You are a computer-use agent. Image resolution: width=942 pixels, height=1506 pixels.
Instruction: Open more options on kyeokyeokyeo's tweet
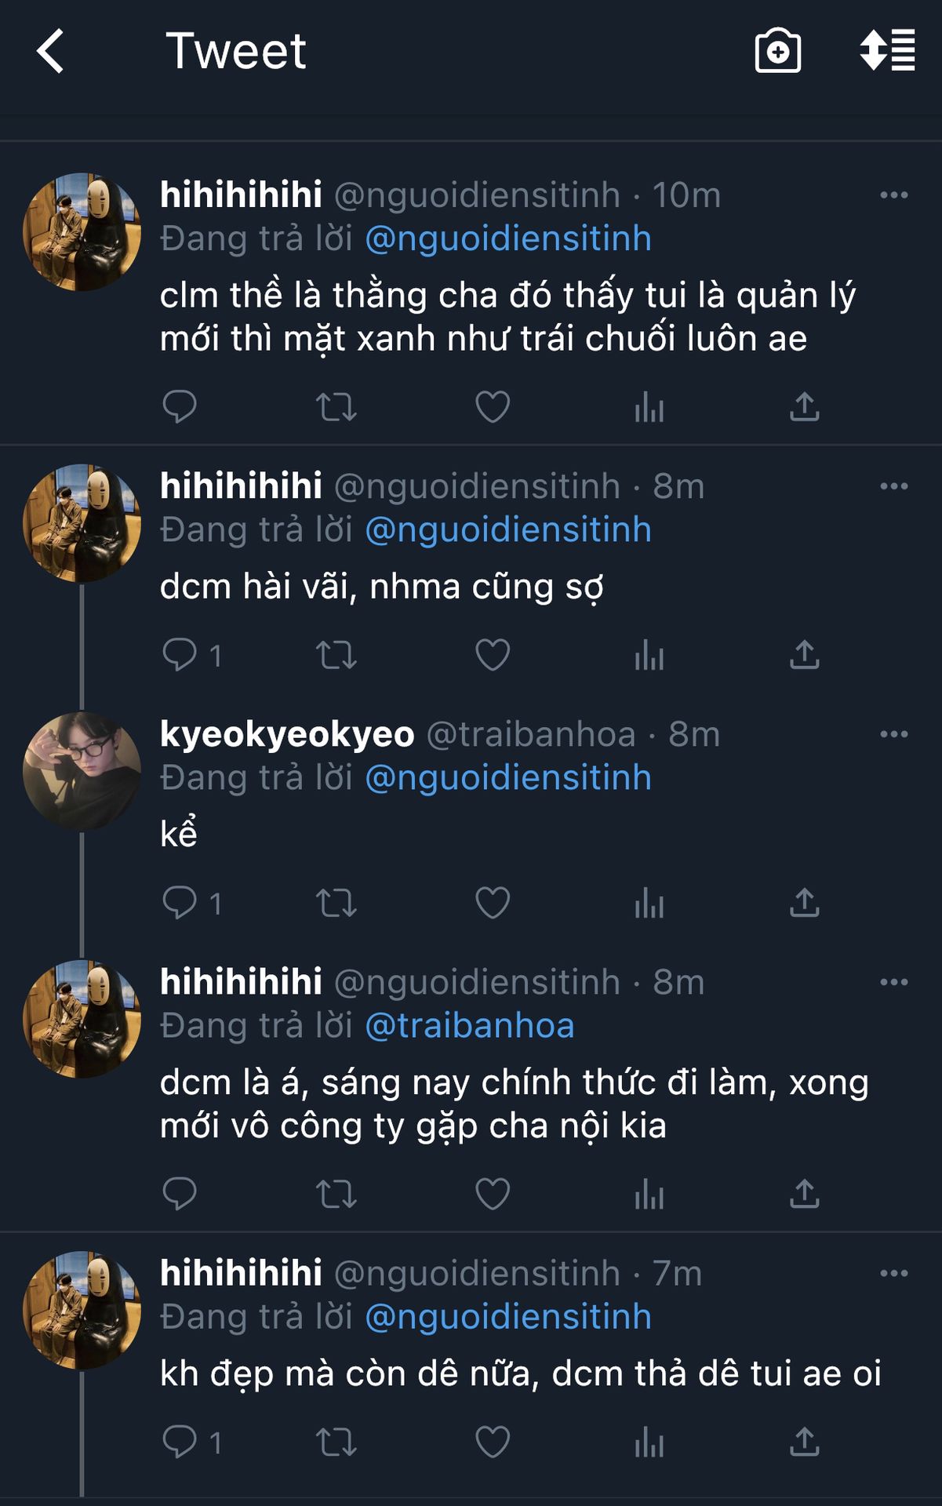[x=893, y=735]
